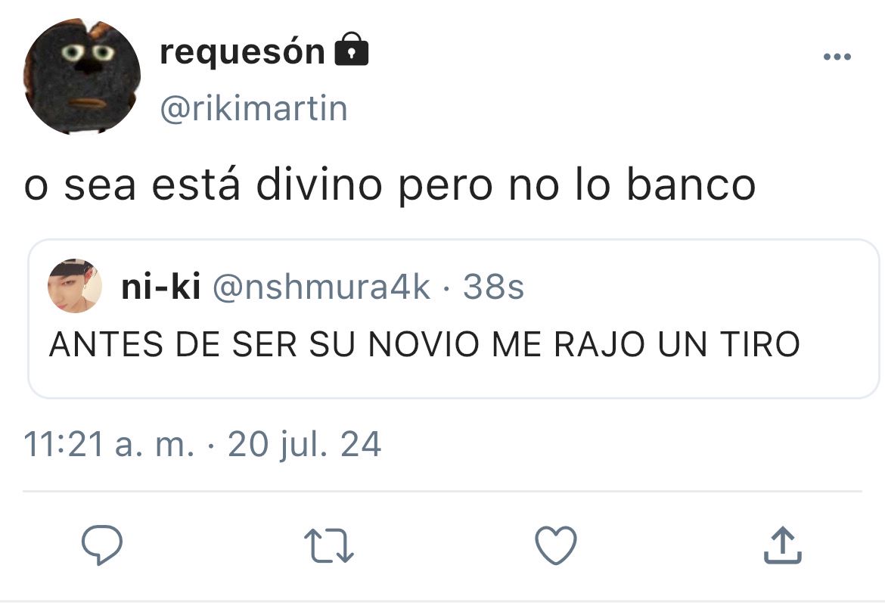Screen dimensions: 885x615
Task: Open the @nshmura4k handle
Action: click(321, 287)
